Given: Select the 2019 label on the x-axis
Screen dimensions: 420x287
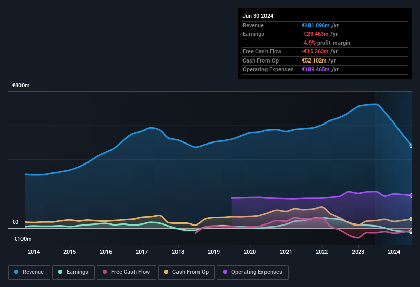Looking at the screenshot, I should [214, 252].
